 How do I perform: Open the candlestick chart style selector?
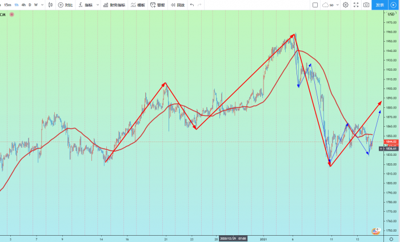pyautogui.click(x=50, y=5)
